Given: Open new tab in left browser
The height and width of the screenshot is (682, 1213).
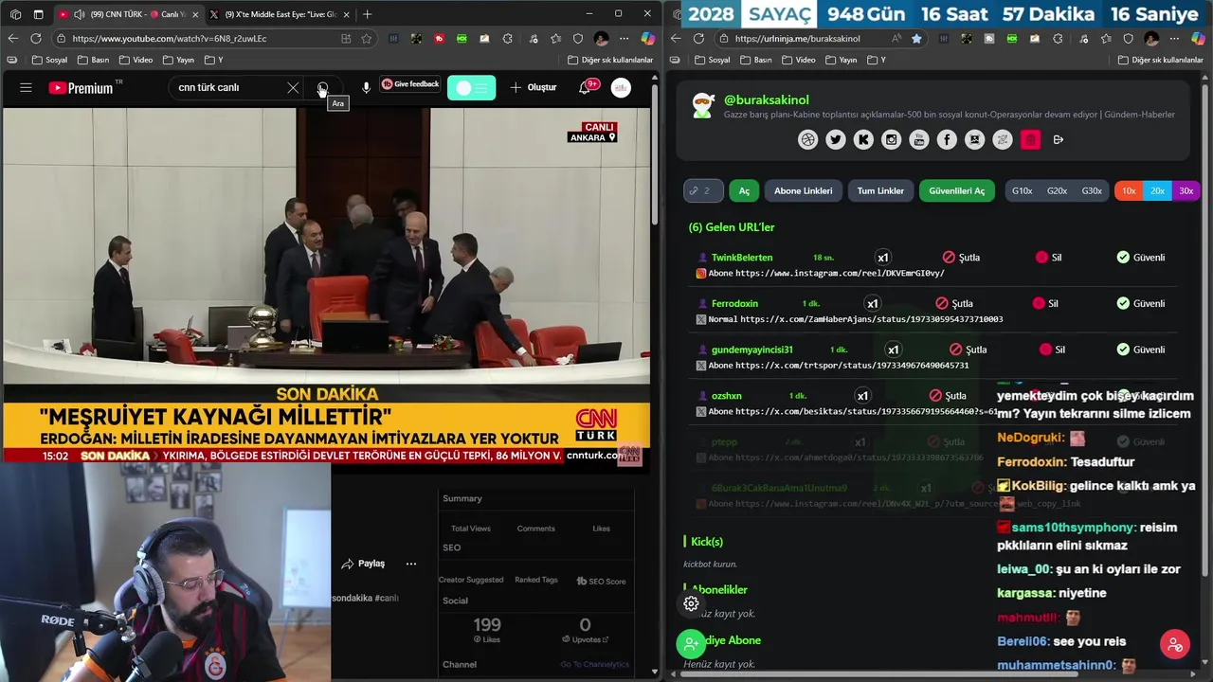Looking at the screenshot, I should [x=367, y=14].
